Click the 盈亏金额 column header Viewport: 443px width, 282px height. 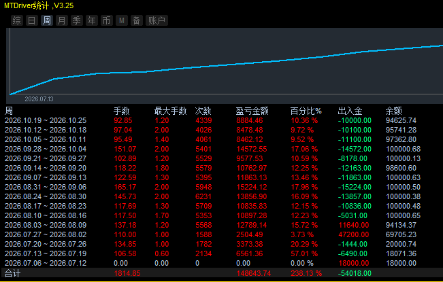coord(252,111)
